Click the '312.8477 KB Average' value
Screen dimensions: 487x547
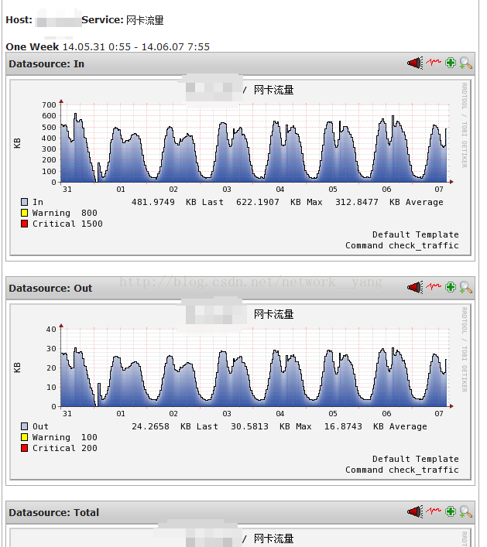[389, 202]
